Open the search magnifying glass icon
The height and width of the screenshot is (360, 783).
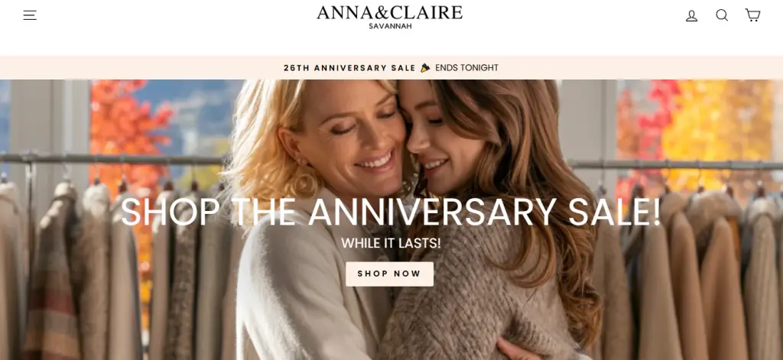coord(722,15)
